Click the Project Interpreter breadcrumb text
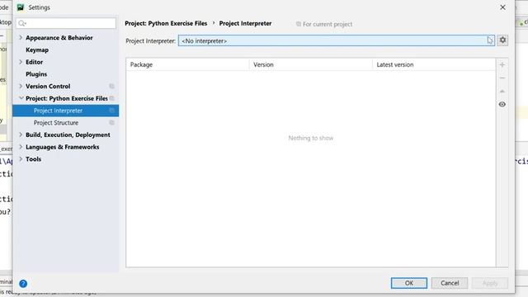Image resolution: width=528 pixels, height=297 pixels. (246, 24)
